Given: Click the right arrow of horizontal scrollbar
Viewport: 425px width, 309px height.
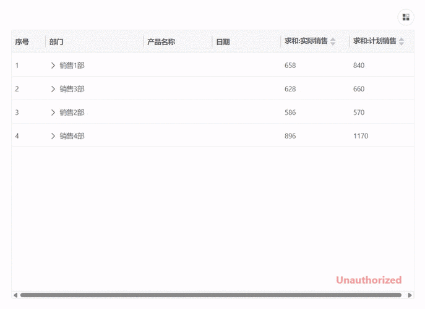Looking at the screenshot, I should point(410,295).
